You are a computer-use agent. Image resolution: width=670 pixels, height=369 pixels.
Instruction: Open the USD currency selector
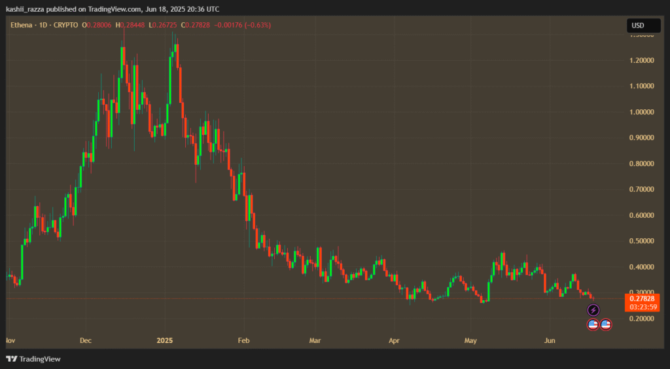[644, 26]
